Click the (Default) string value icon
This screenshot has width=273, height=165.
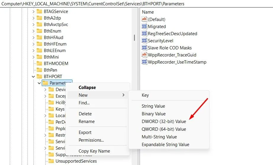coord(144,19)
